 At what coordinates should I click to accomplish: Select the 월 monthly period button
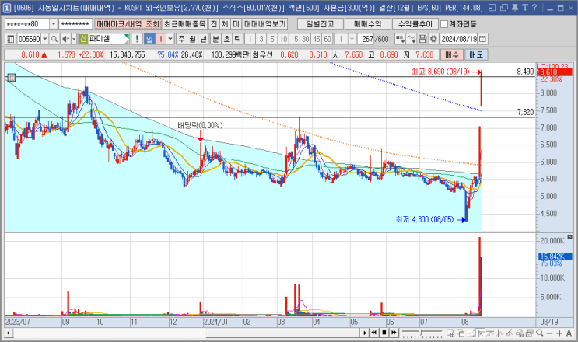point(192,39)
